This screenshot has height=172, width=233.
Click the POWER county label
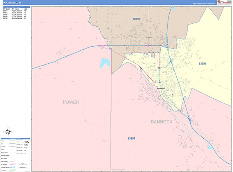click(71, 102)
